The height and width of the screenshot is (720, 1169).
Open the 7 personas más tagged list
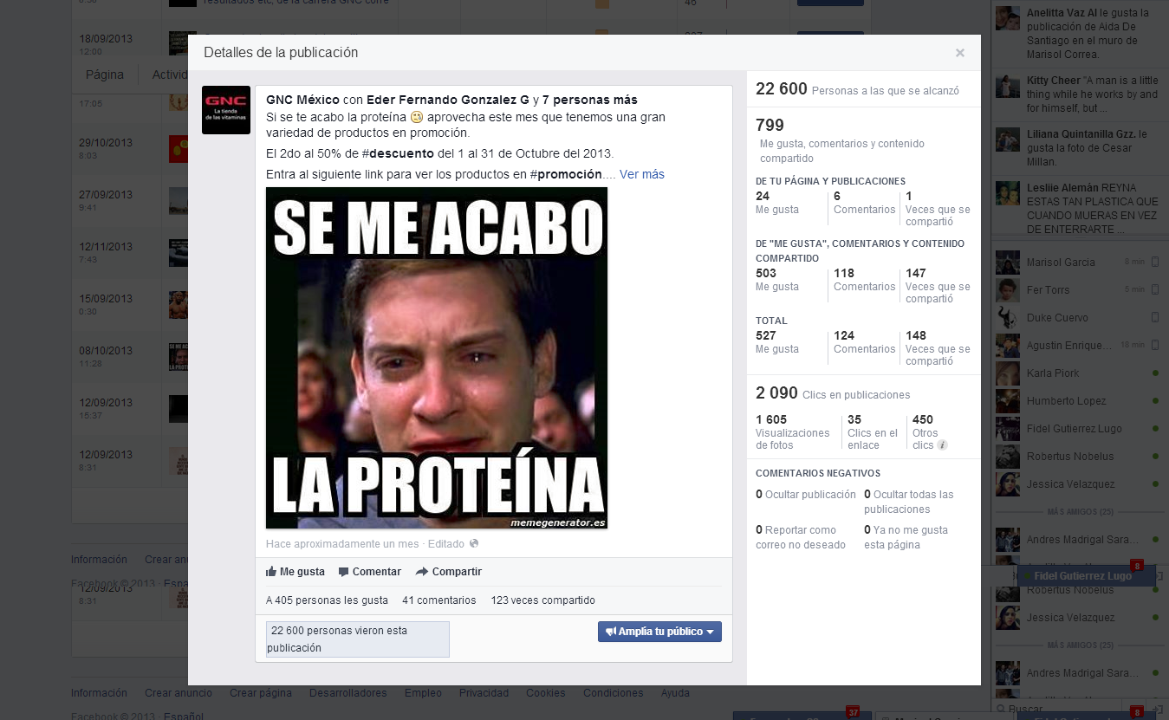589,100
